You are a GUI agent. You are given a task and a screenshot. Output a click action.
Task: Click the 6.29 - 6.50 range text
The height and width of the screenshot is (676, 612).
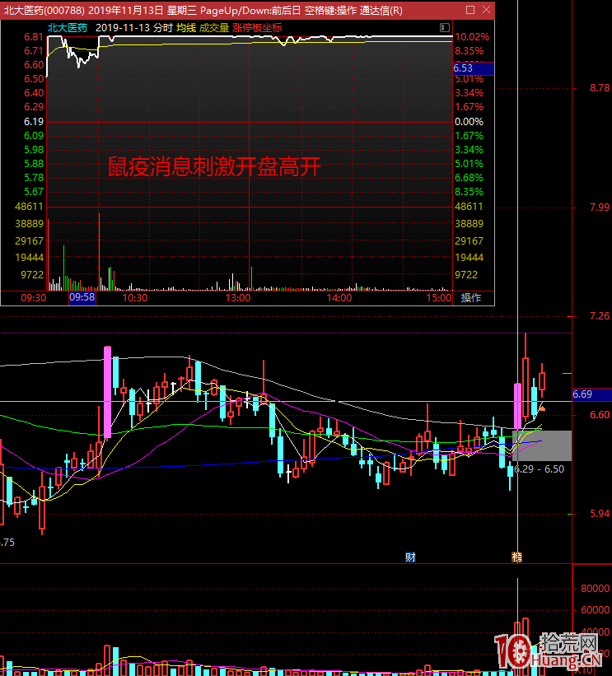click(540, 469)
